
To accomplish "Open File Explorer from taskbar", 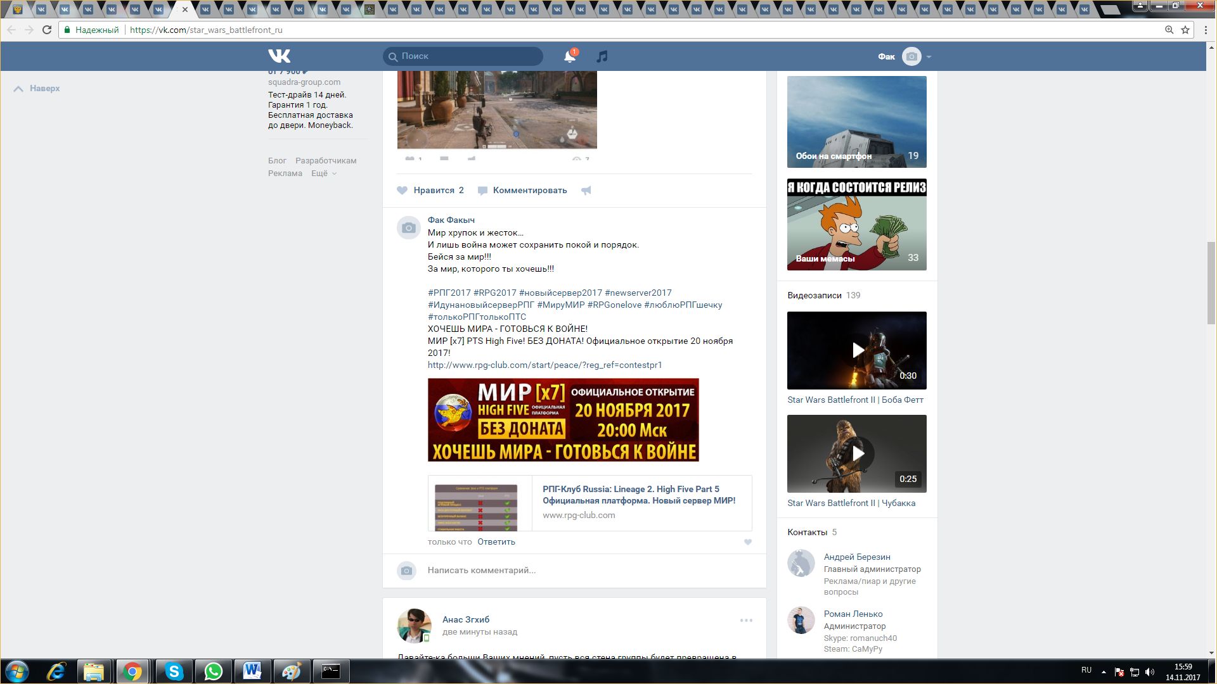I will tap(94, 671).
